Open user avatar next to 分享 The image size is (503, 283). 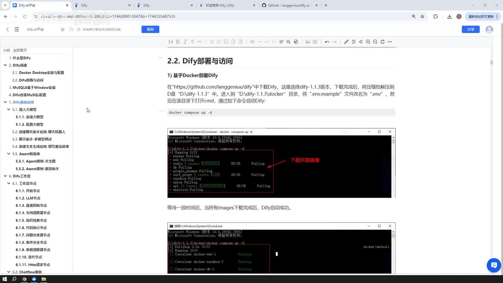pos(489,29)
